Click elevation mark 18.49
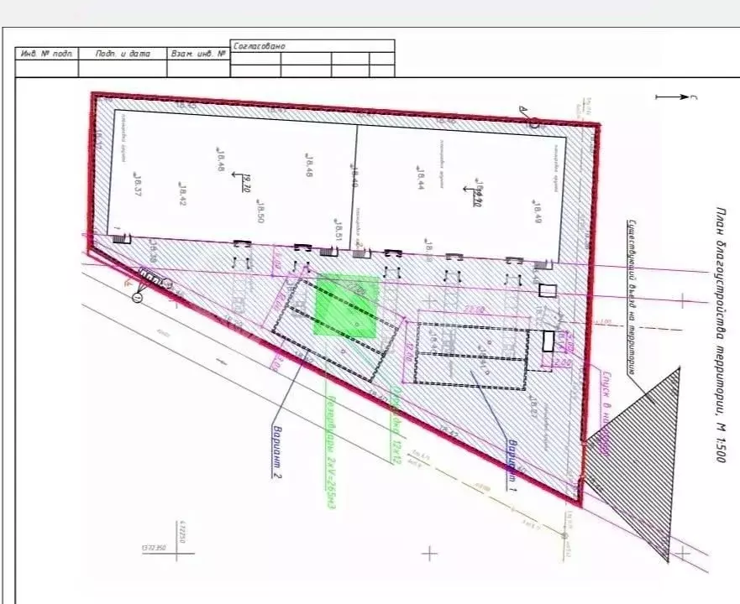 click(537, 211)
